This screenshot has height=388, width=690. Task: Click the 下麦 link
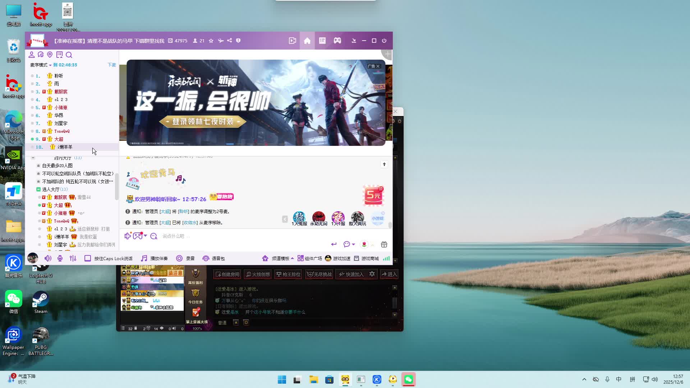click(x=111, y=65)
